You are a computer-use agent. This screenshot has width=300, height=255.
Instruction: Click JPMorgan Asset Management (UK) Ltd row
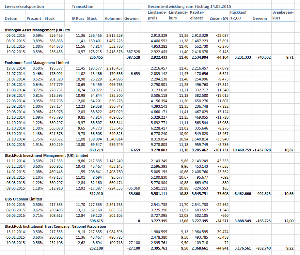(x=37, y=30)
